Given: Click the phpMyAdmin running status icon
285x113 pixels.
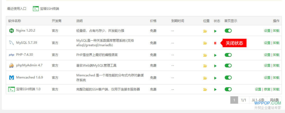Looking at the screenshot, I should pos(215,66).
